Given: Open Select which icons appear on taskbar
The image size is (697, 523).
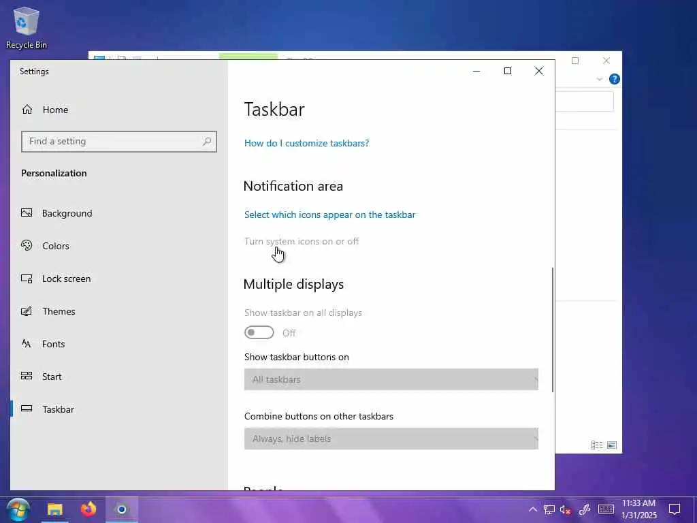Looking at the screenshot, I should (330, 215).
